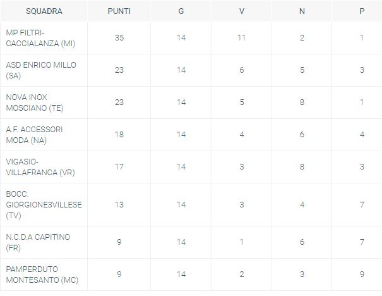Click the 35 points cell
The height and width of the screenshot is (296, 382).
tap(119, 38)
